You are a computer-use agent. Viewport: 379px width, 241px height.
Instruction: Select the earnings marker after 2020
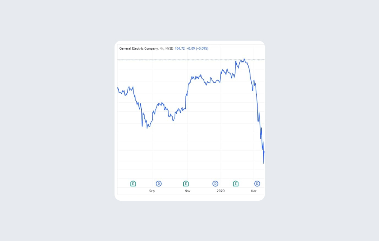236,184
